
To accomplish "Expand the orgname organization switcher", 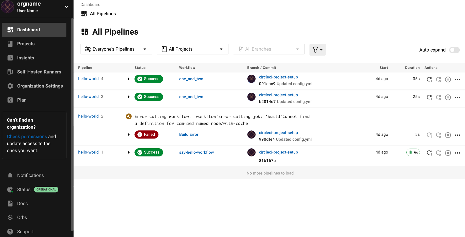I will (x=66, y=7).
